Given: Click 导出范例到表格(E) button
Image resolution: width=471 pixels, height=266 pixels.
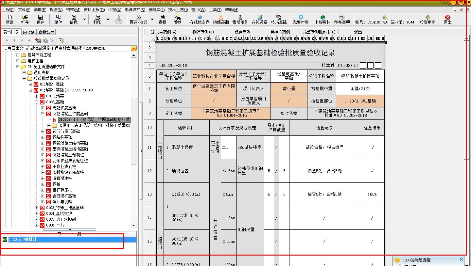Looking at the screenshot, I should (x=319, y=32).
